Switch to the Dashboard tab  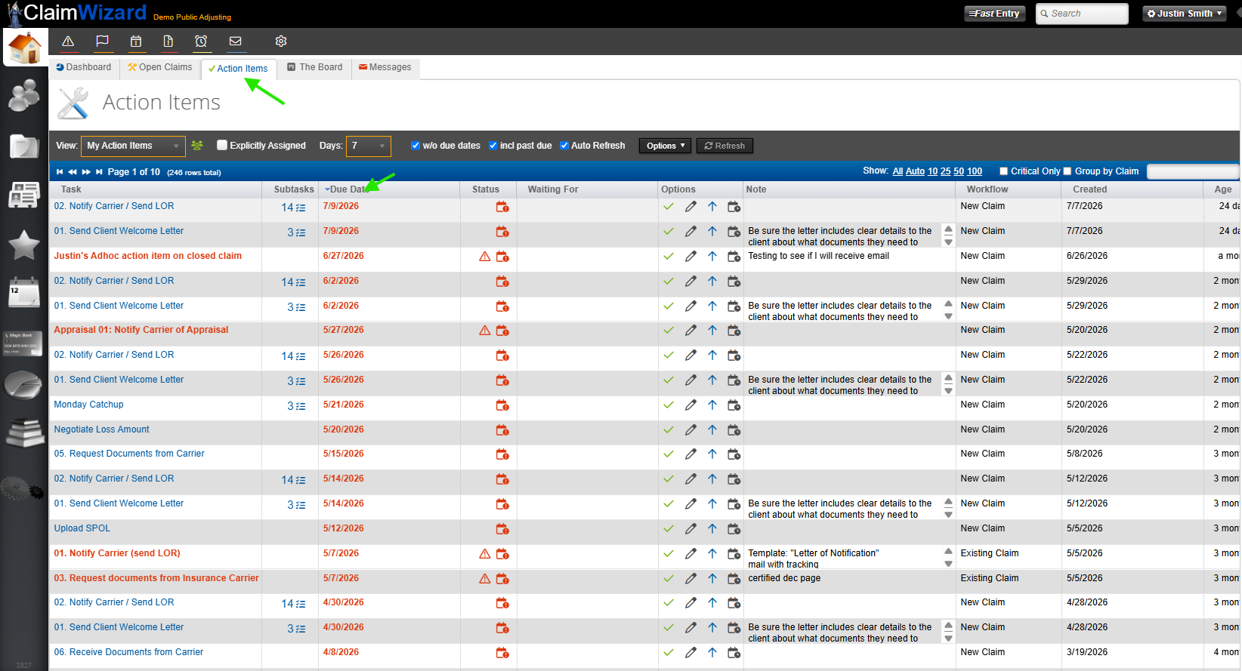pos(84,67)
